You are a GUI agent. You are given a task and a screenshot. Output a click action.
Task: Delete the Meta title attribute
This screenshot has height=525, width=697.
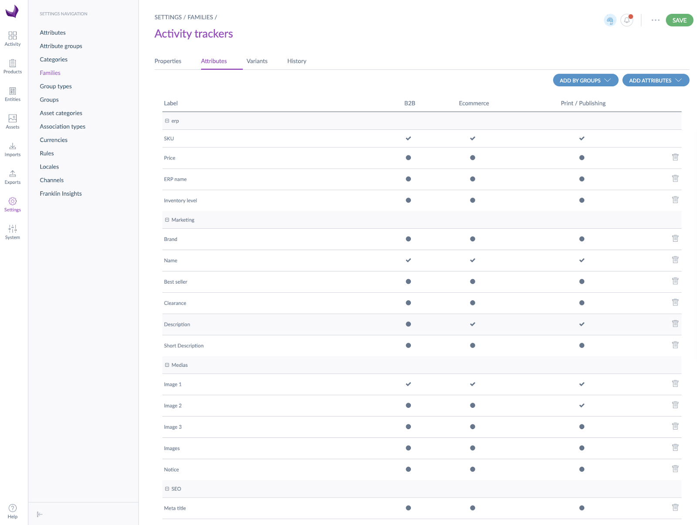[x=675, y=507]
